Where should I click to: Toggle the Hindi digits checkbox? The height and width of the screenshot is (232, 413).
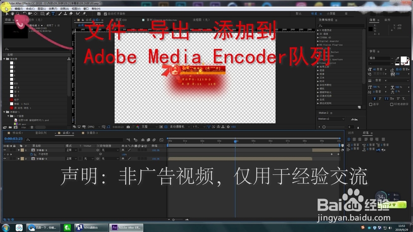[392, 104]
